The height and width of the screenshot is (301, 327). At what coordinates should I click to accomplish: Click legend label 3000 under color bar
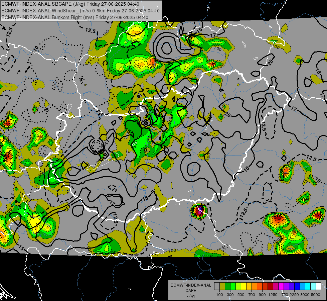pyautogui.click(x=305, y=295)
